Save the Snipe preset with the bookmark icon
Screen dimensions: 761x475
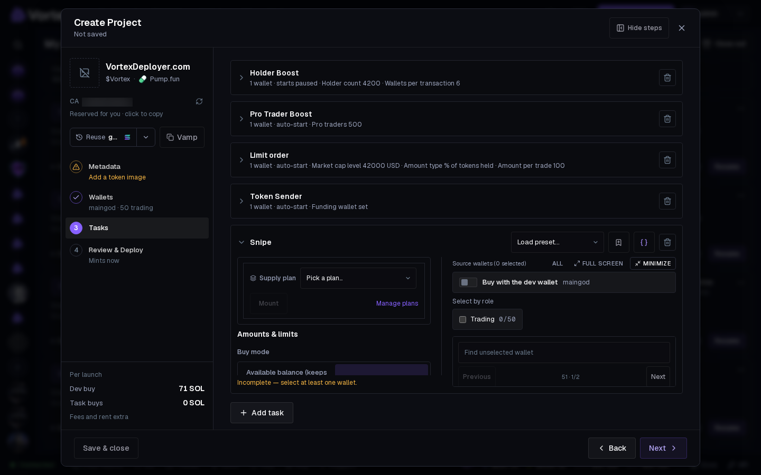coord(619,242)
